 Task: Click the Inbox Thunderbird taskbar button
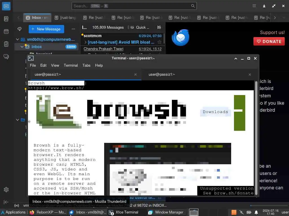88,212
